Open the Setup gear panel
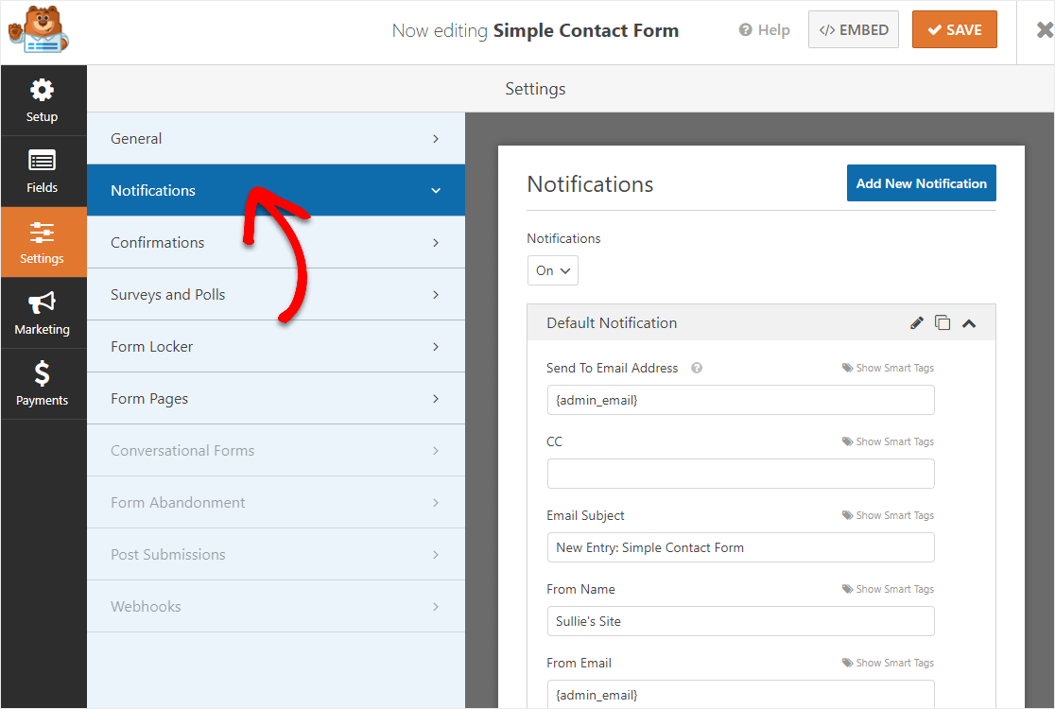Image resolution: width=1055 pixels, height=709 pixels. coord(42,101)
